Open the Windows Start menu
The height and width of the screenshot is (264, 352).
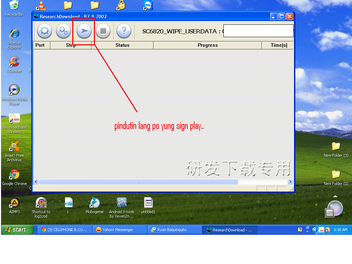coord(17,230)
